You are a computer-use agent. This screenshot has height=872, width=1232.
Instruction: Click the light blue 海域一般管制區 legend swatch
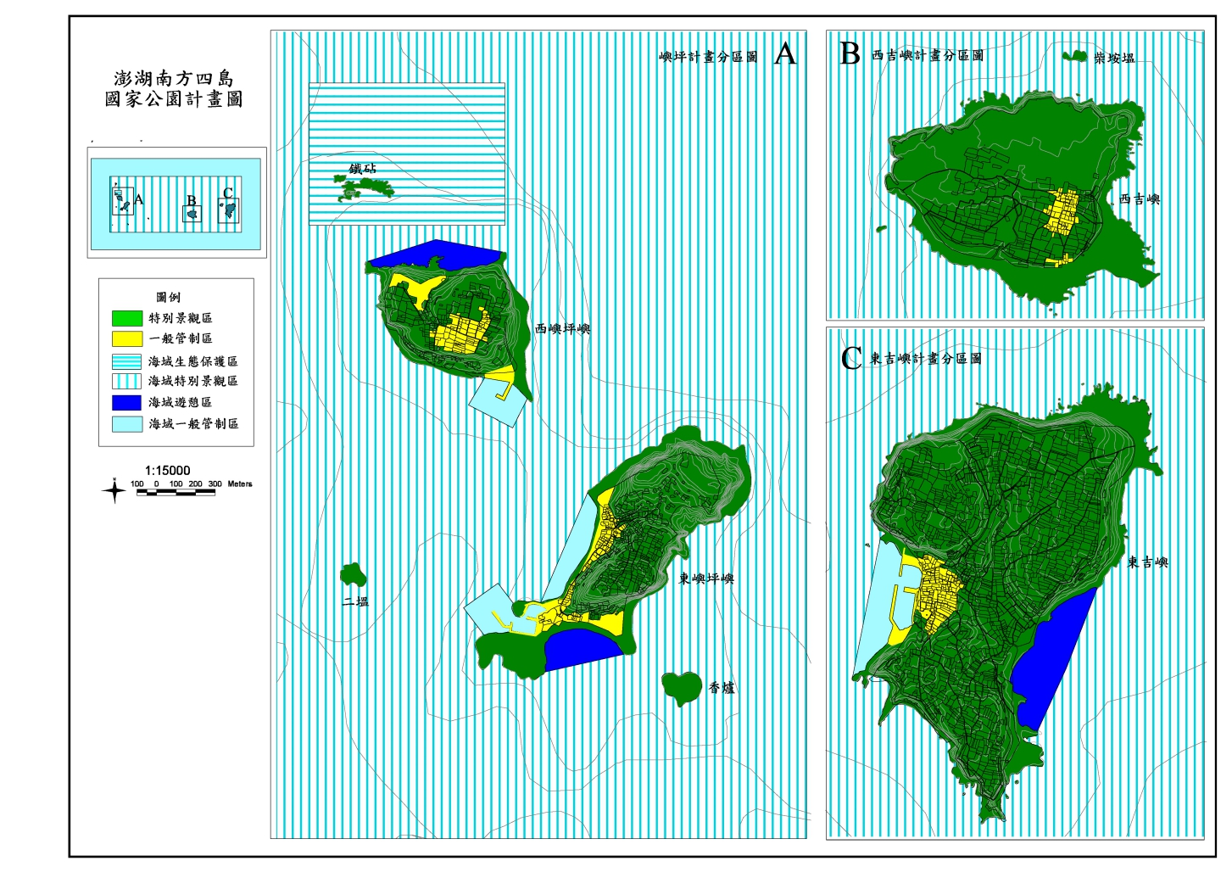click(126, 423)
